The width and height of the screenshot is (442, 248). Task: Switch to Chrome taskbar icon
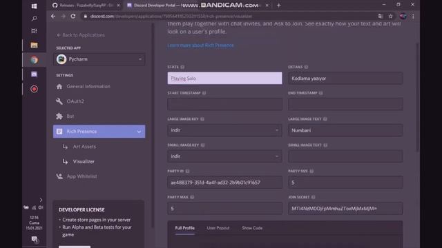click(34, 60)
